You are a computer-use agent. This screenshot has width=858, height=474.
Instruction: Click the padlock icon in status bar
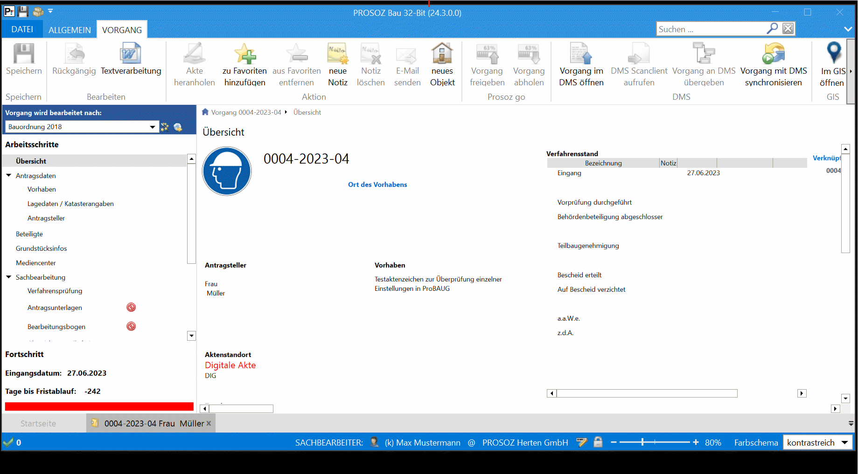598,442
